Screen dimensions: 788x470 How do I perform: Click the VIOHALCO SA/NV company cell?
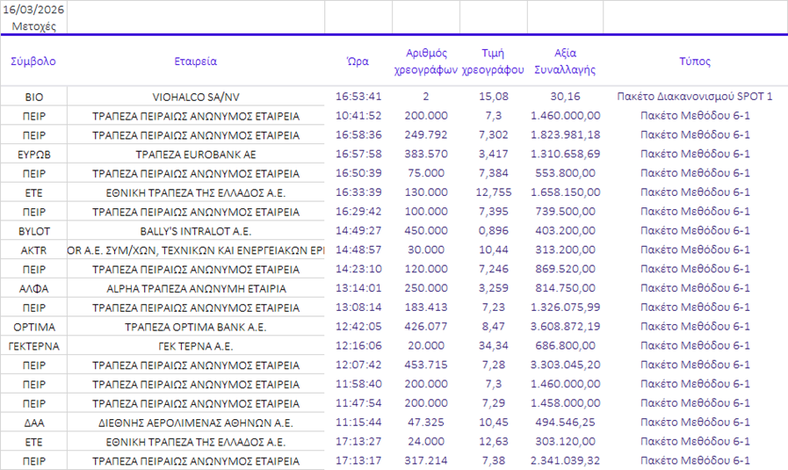[196, 97]
